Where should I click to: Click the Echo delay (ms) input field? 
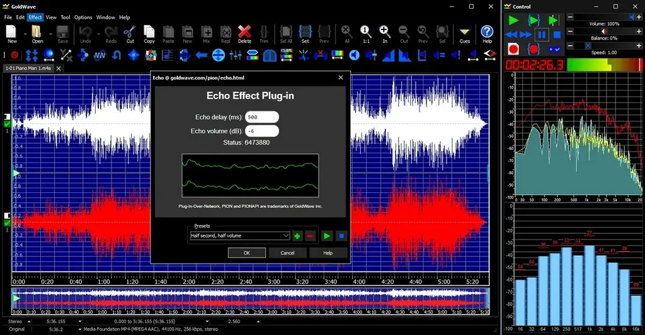click(x=262, y=117)
